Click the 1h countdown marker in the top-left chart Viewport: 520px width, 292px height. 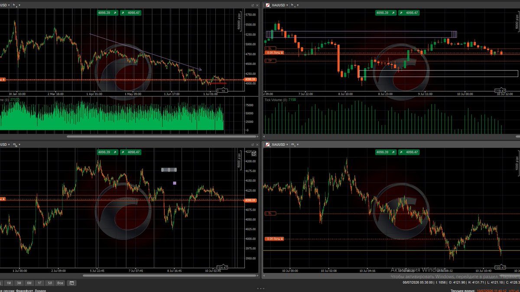pyautogui.click(x=223, y=90)
